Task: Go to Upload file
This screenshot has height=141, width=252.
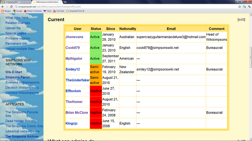Action: (13, 28)
